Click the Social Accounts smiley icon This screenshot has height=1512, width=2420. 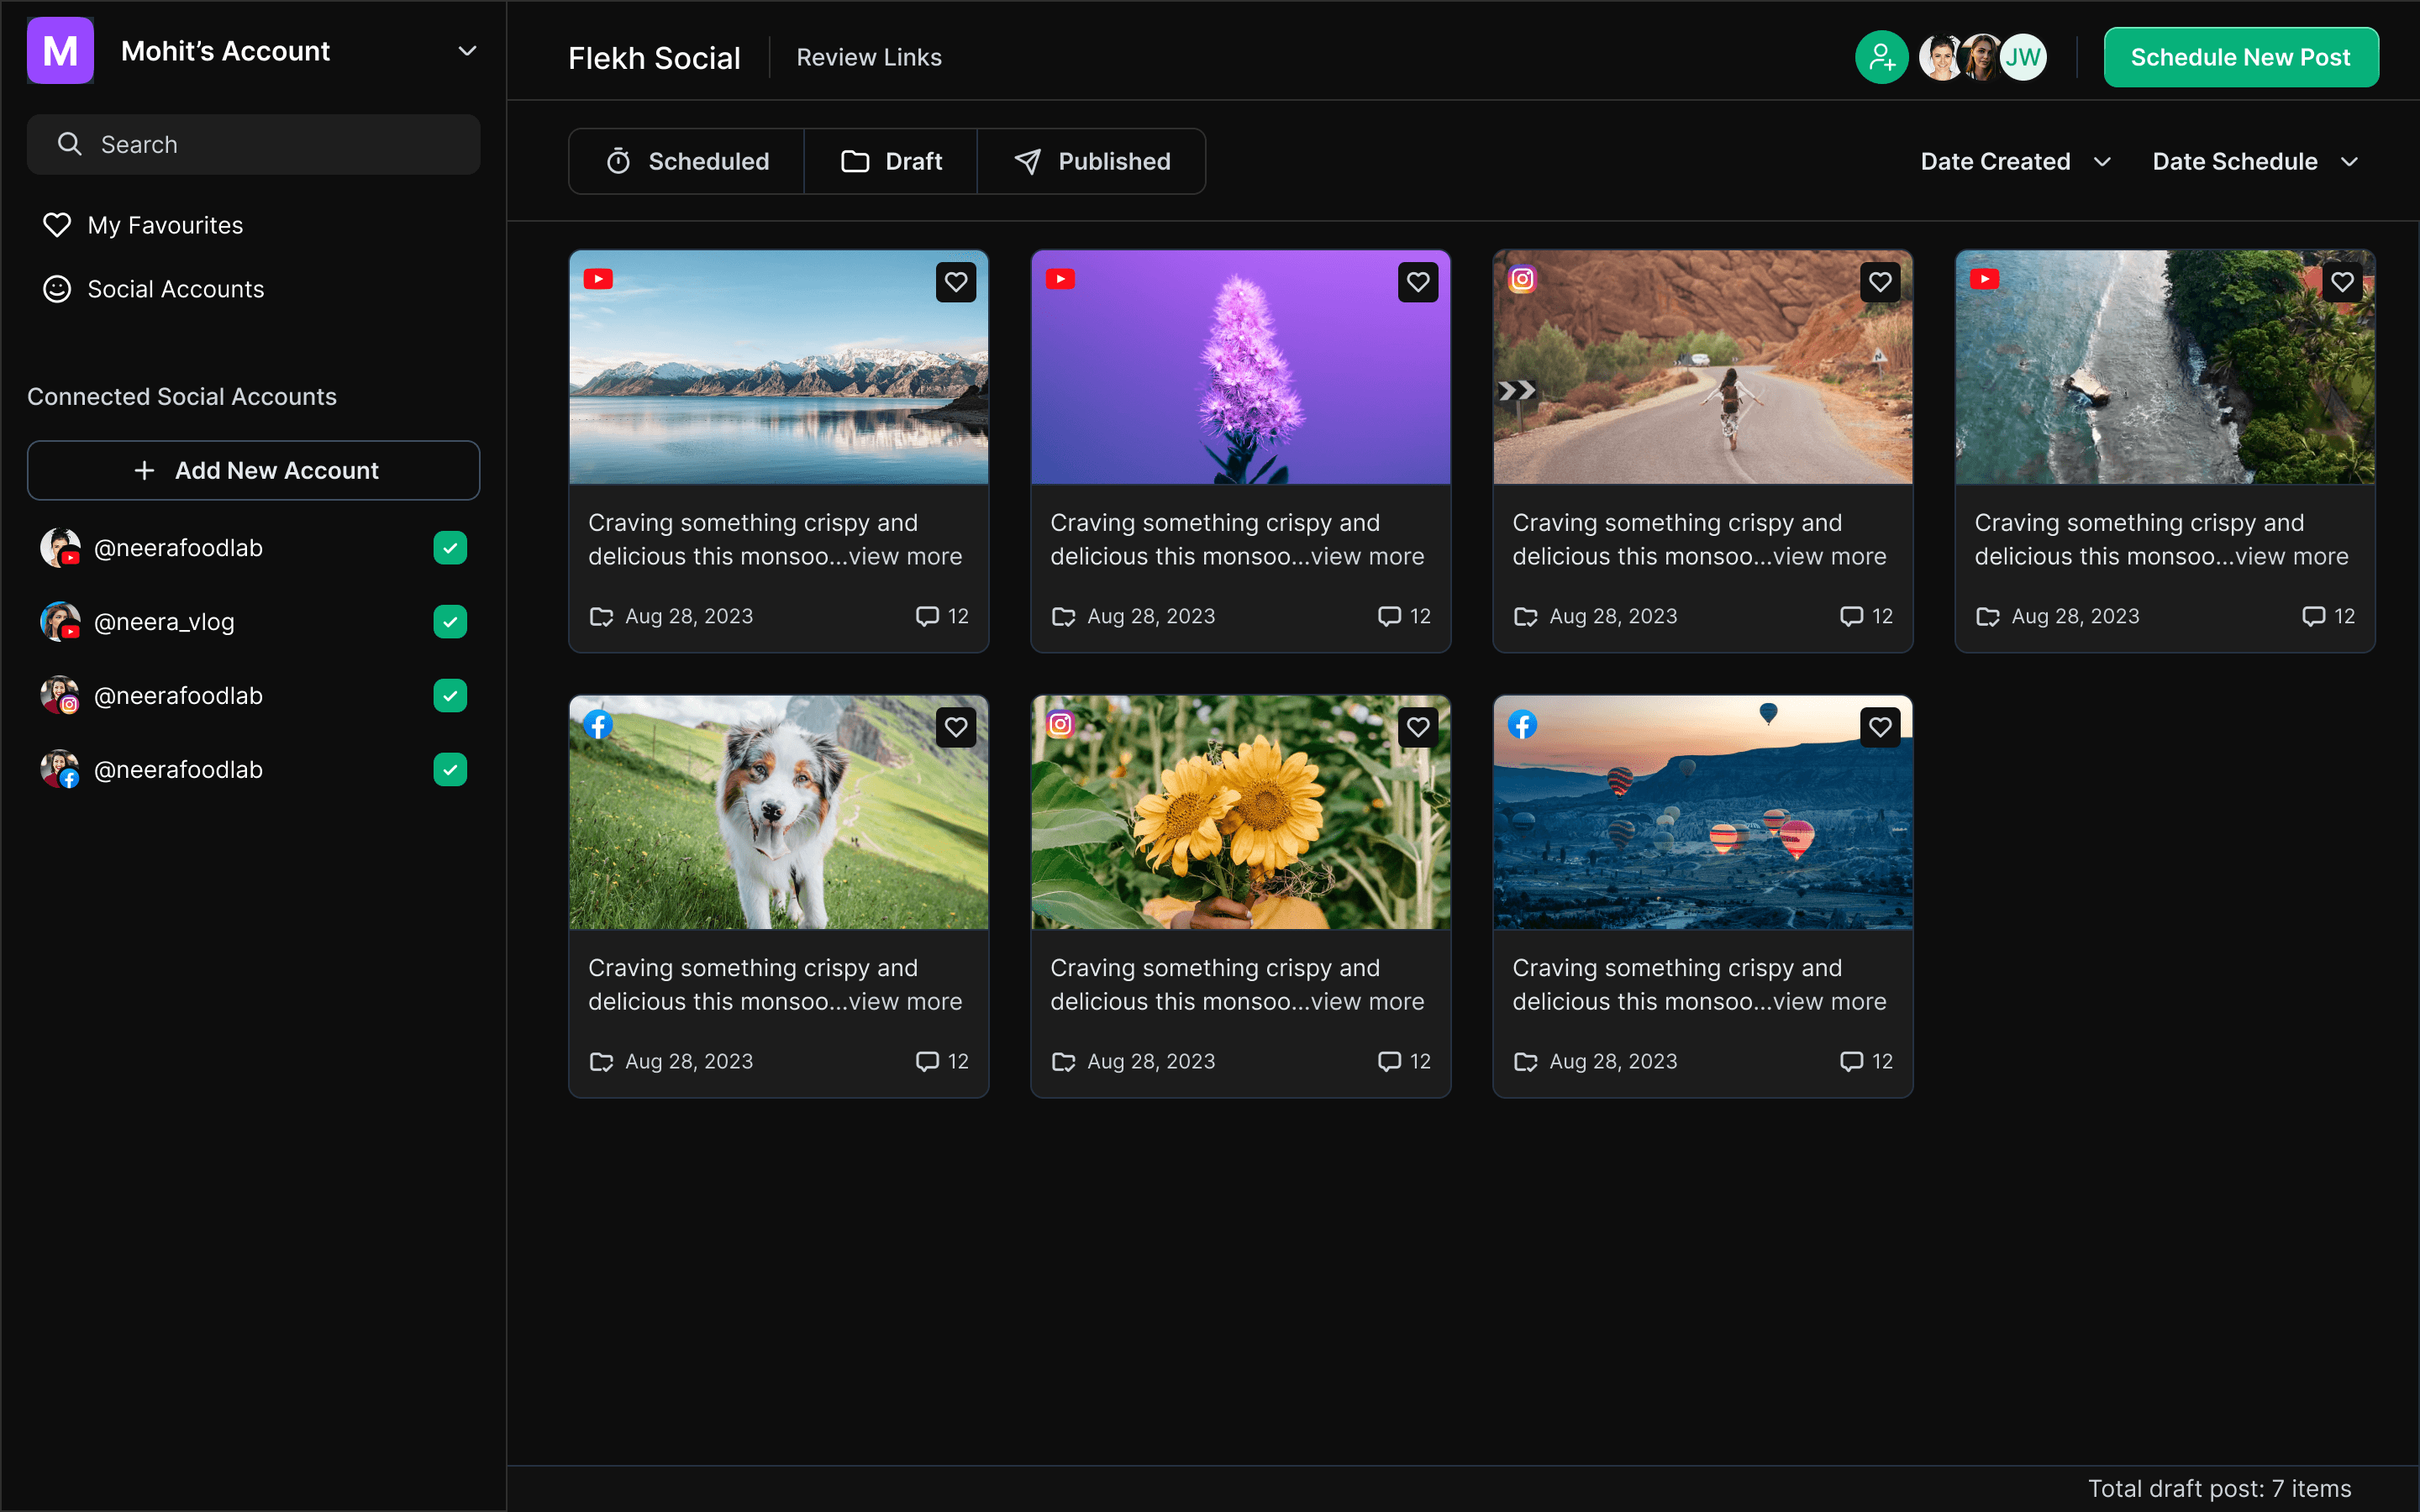coord(57,289)
